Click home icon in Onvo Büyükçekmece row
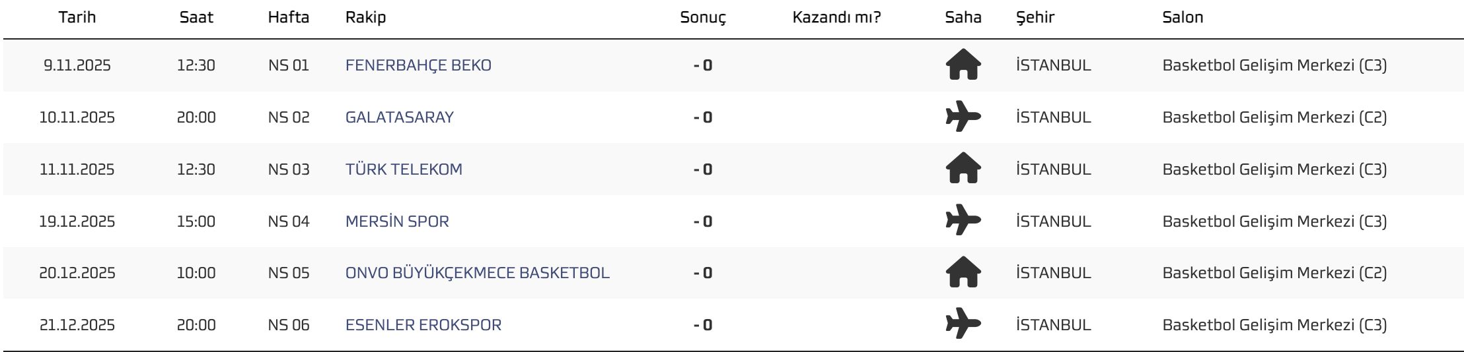Screen dimensions: 1464x352 click(x=963, y=273)
